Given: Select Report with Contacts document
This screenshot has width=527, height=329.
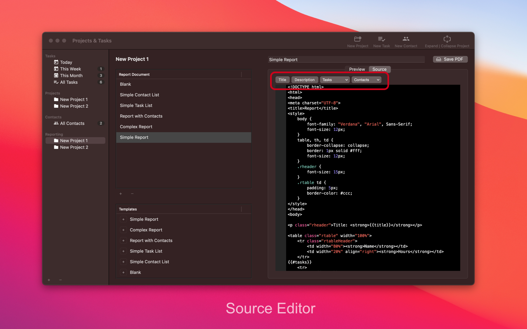Looking at the screenshot, I should [141, 116].
